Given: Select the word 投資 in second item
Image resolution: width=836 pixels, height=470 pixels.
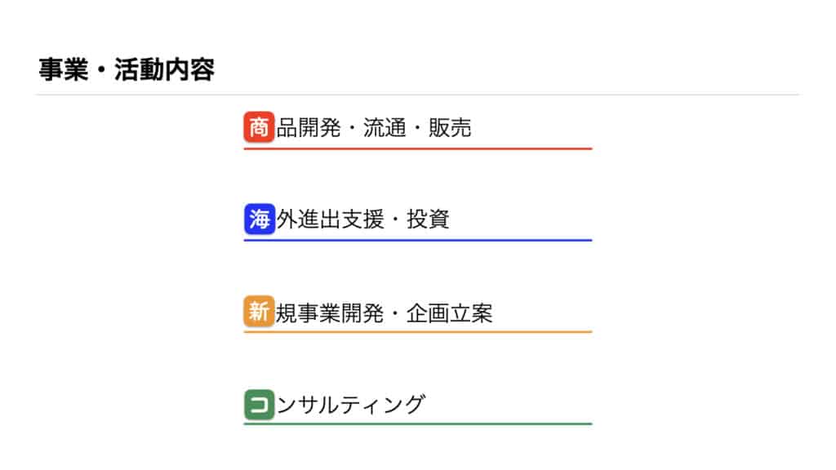Looking at the screenshot, I should click(428, 219).
